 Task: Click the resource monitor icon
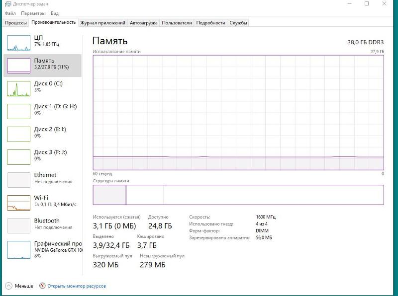42,286
